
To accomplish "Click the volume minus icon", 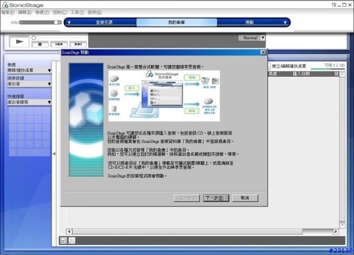I will pyautogui.click(x=21, y=22).
